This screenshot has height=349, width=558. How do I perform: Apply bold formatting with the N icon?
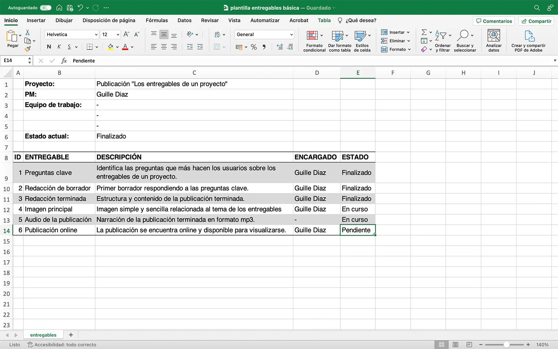click(48, 46)
